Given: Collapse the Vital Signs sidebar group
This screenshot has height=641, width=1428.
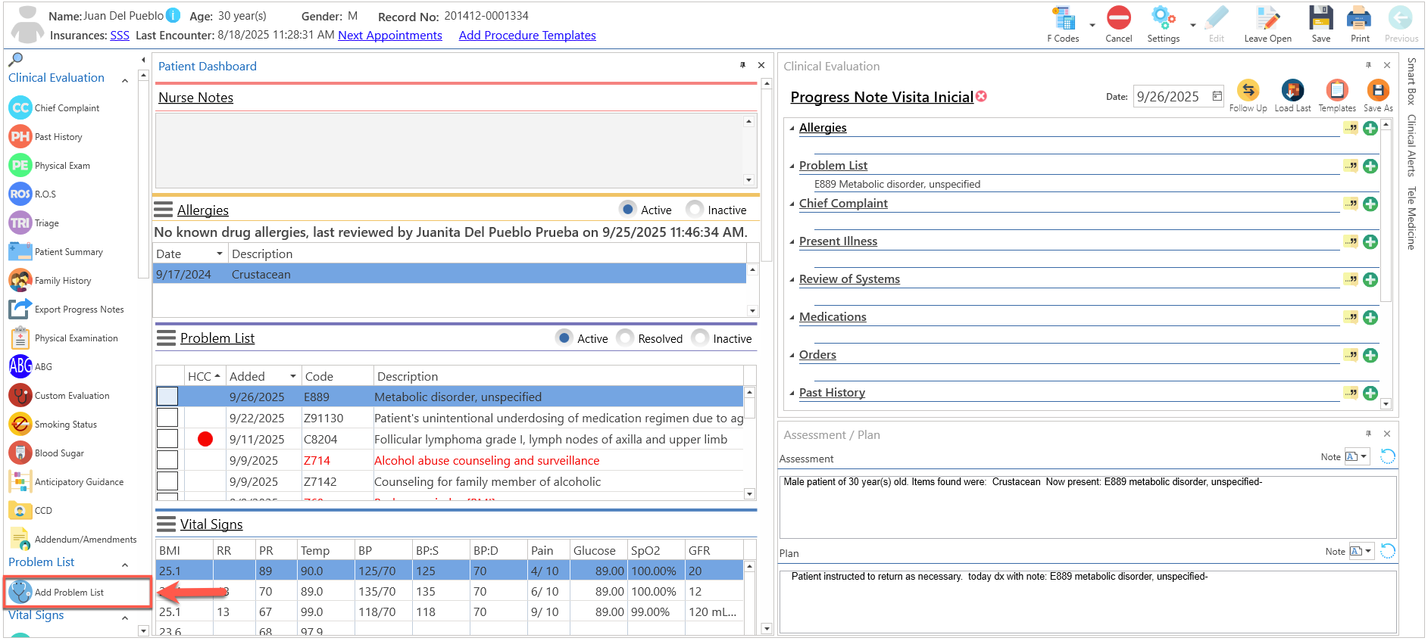Looking at the screenshot, I should (x=125, y=618).
